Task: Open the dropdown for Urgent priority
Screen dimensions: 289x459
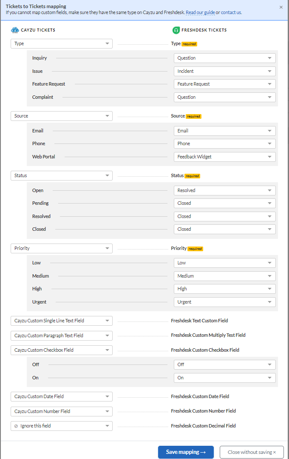Action: coord(225,302)
